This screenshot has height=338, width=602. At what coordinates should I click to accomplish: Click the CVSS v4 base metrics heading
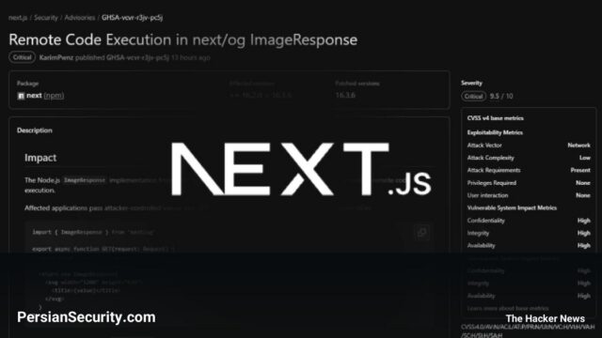pos(496,118)
